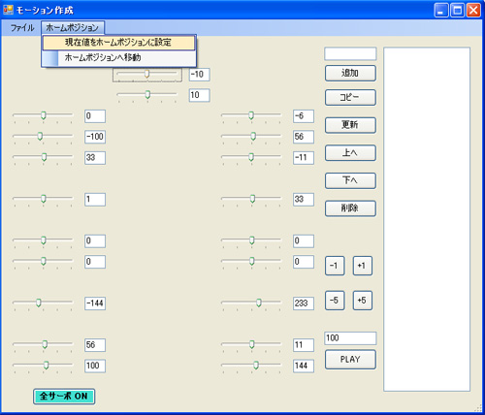Image resolution: width=485 pixels, height=415 pixels.
Task: Click the slider thumb beside value -144
Action: coord(38,303)
